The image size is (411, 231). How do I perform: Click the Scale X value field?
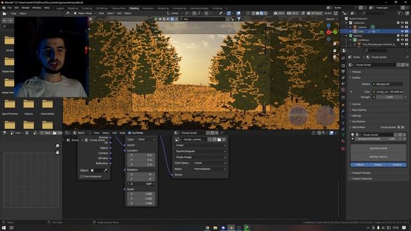click(x=141, y=194)
